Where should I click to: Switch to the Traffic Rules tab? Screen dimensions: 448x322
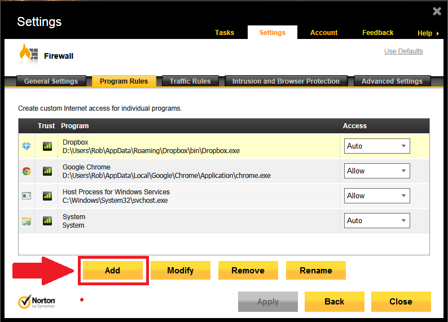pos(190,81)
